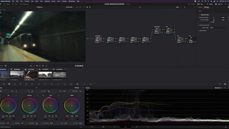This screenshot has width=229, height=129.
Task: Open the Power Window palette
Action: point(52,84)
